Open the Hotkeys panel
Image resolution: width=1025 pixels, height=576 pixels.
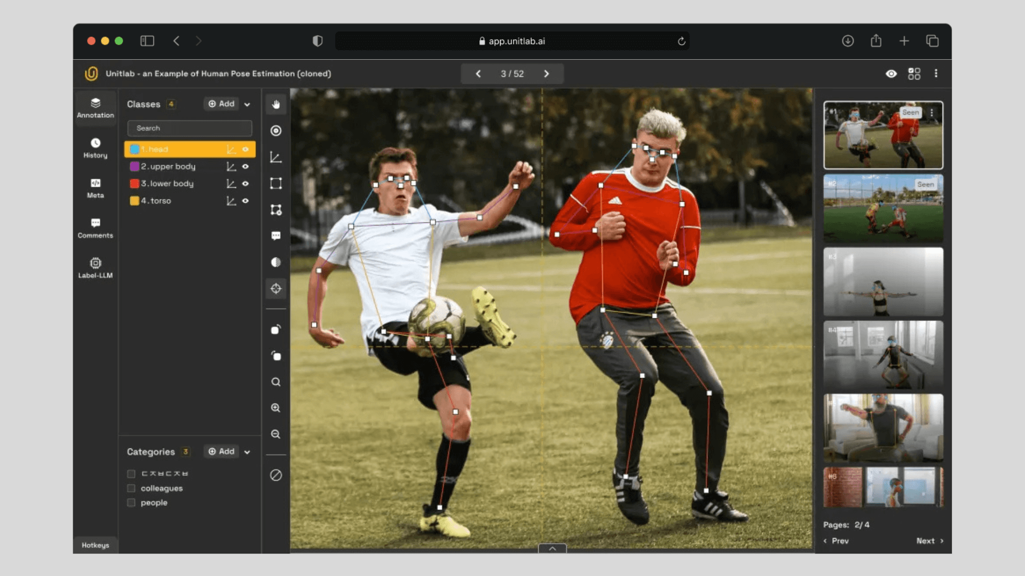pos(95,545)
